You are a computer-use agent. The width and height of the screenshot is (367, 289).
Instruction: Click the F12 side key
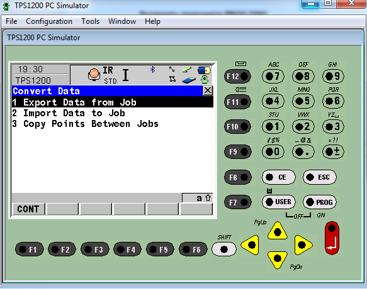click(x=237, y=76)
